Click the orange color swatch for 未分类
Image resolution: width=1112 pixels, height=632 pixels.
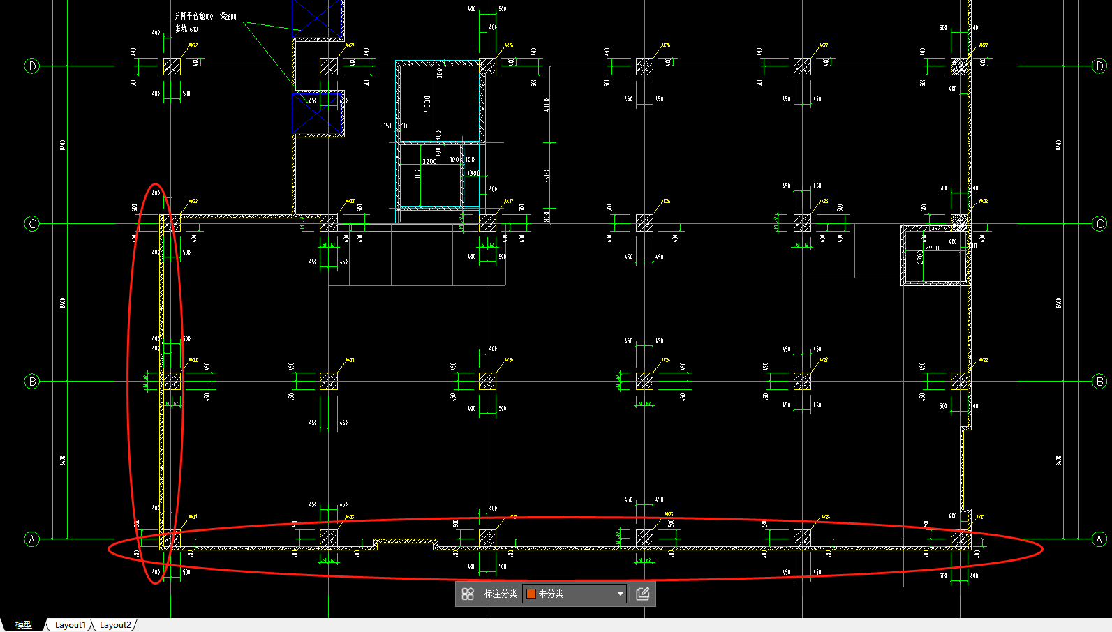pyautogui.click(x=531, y=594)
